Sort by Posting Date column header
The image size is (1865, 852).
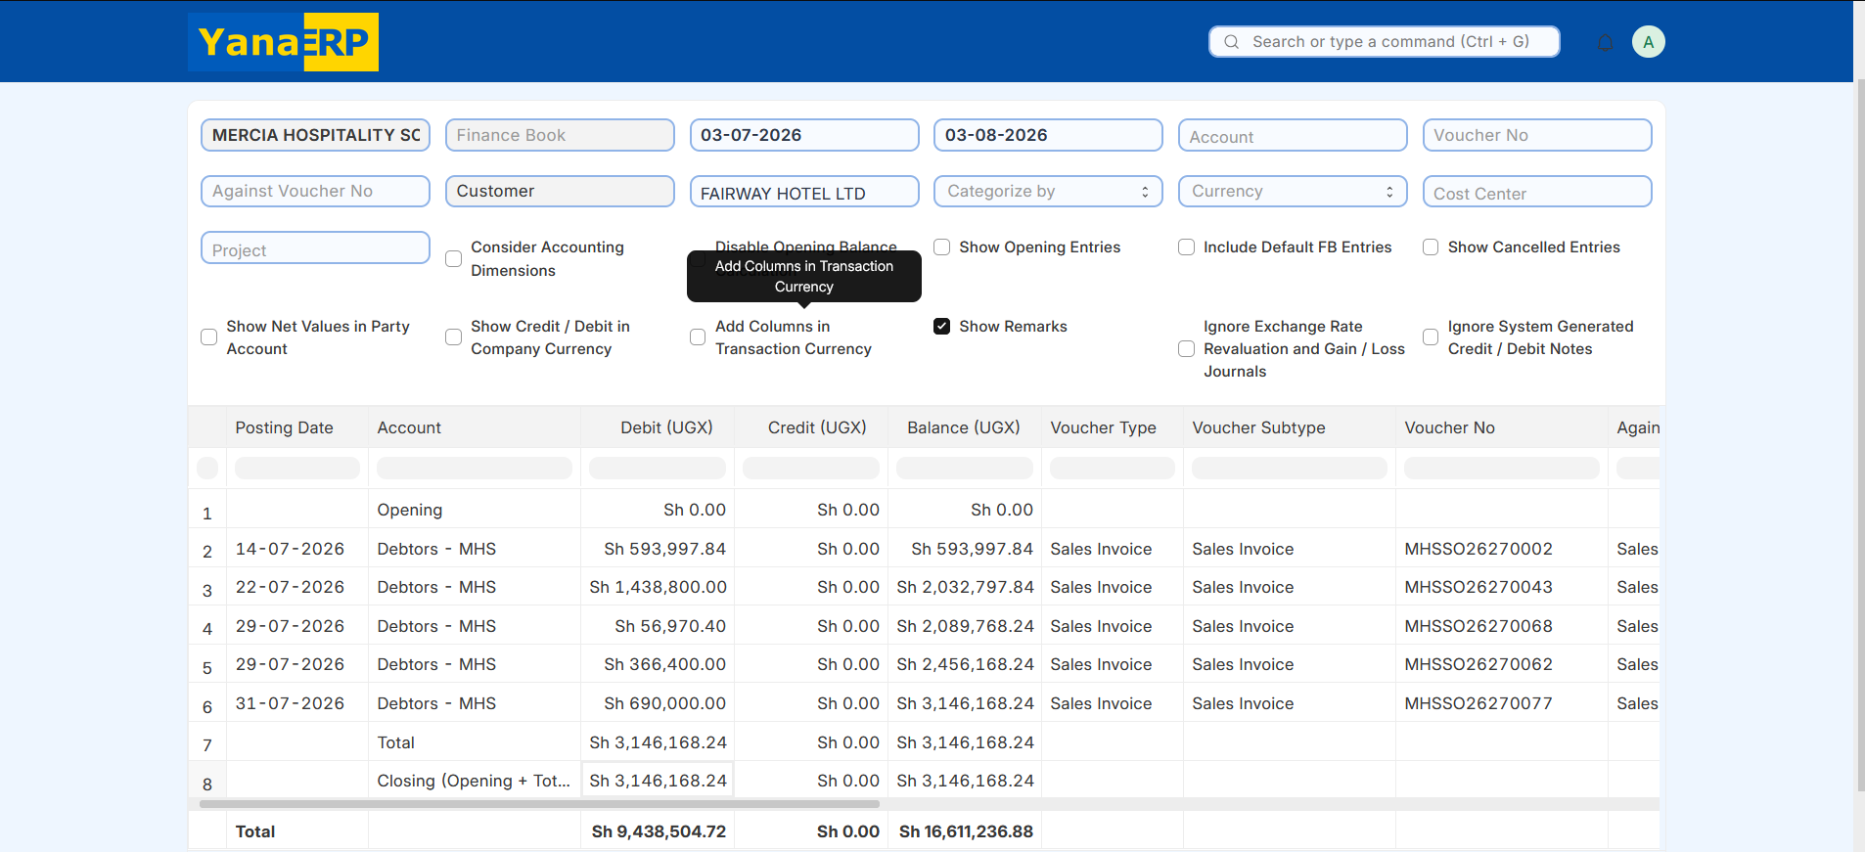[284, 427]
